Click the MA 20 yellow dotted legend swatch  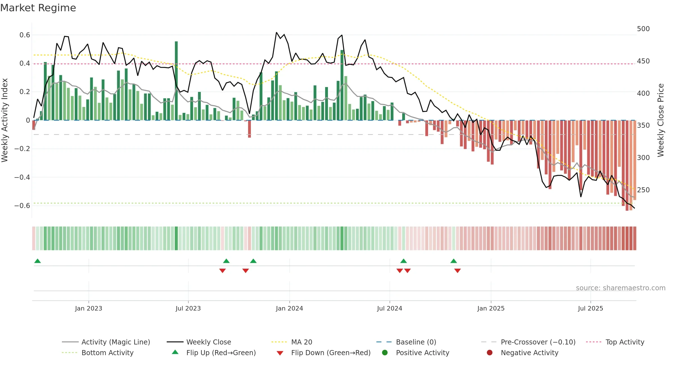pyautogui.click(x=279, y=342)
